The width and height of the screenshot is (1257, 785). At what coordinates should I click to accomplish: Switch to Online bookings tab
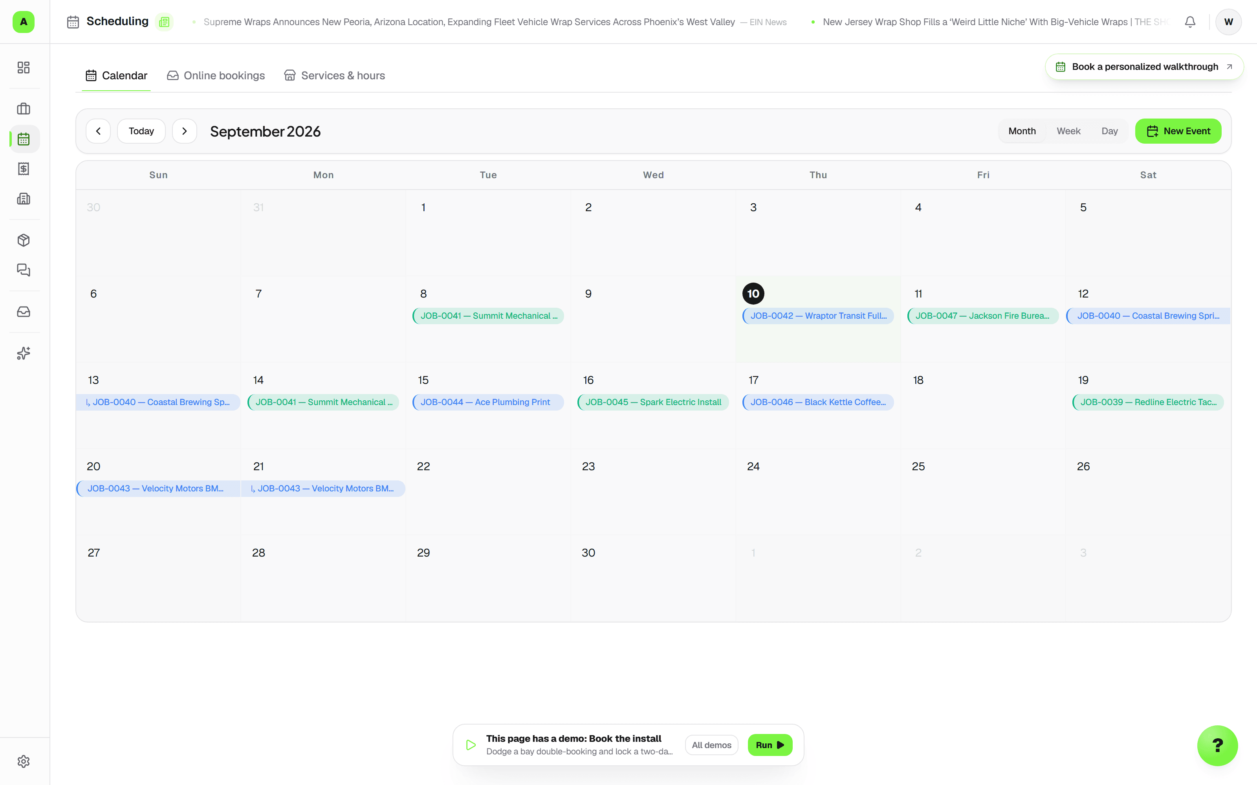coord(216,76)
